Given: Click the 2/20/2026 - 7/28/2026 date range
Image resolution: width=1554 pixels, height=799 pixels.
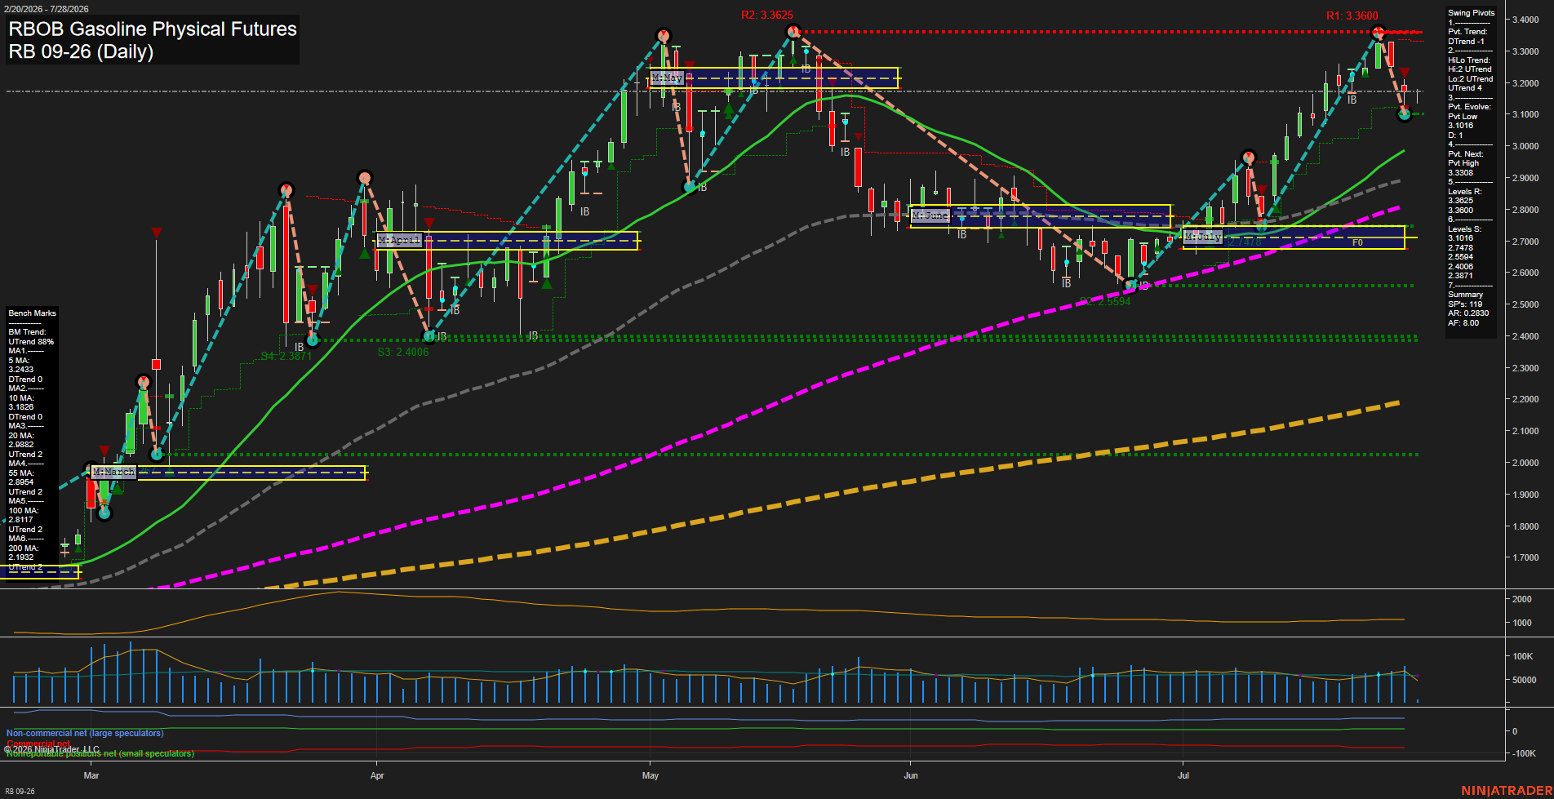Looking at the screenshot, I should 46,9.
